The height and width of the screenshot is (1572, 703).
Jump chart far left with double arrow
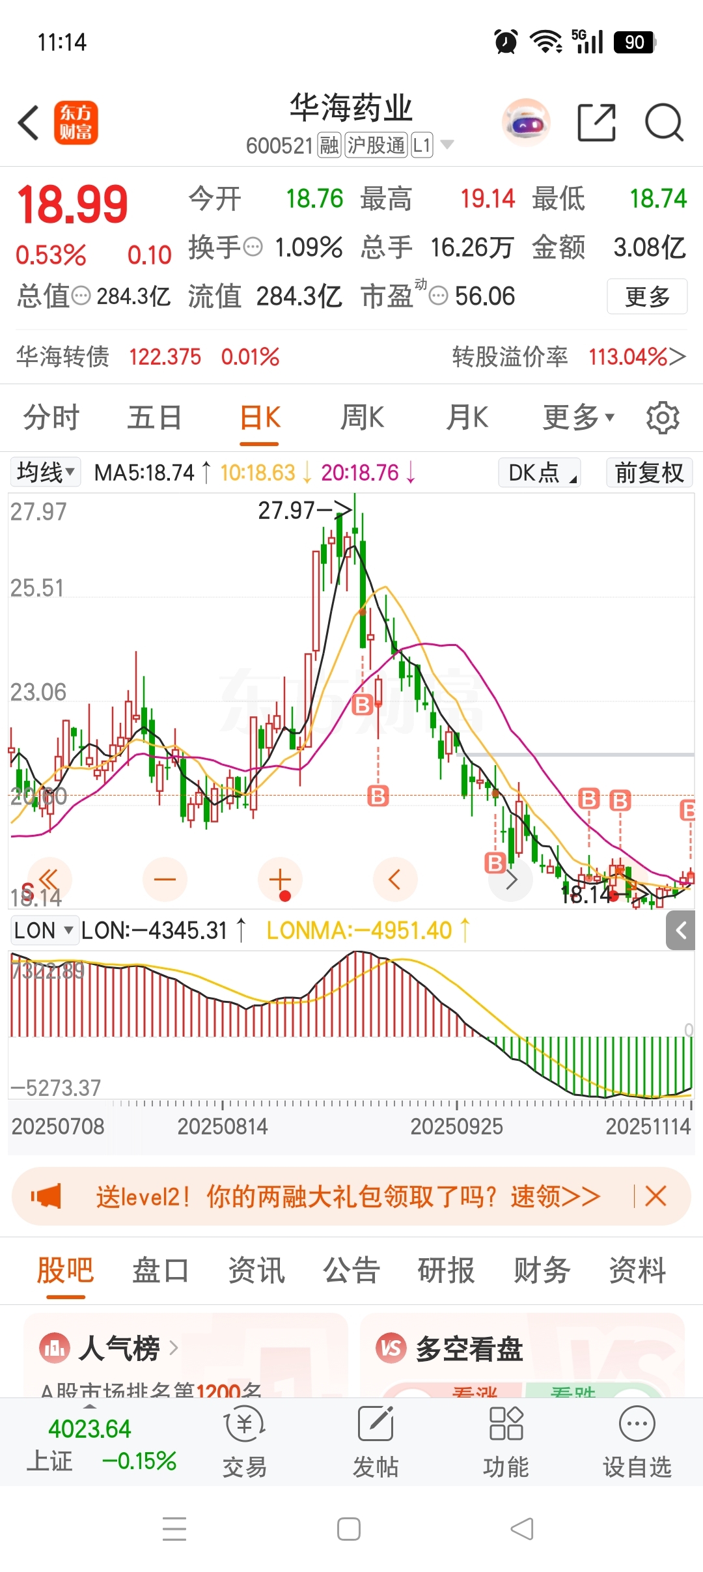pyautogui.click(x=49, y=880)
